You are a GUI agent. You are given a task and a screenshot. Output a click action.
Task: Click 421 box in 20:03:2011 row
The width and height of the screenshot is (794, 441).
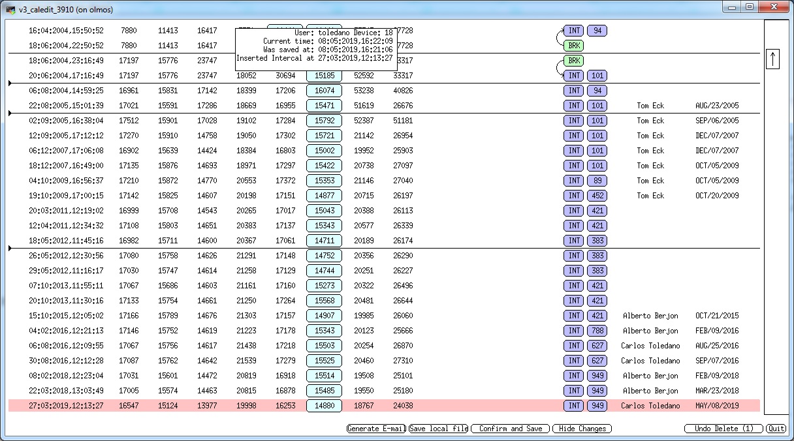(x=597, y=211)
